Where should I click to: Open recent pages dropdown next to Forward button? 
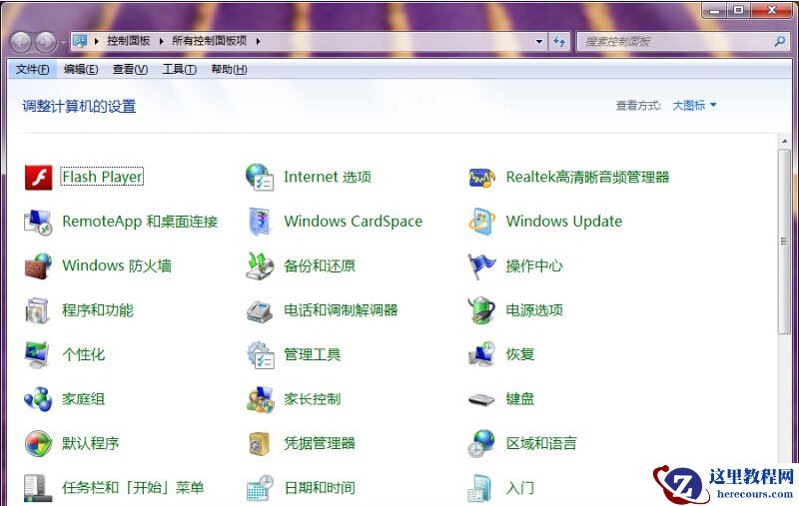pyautogui.click(x=63, y=42)
